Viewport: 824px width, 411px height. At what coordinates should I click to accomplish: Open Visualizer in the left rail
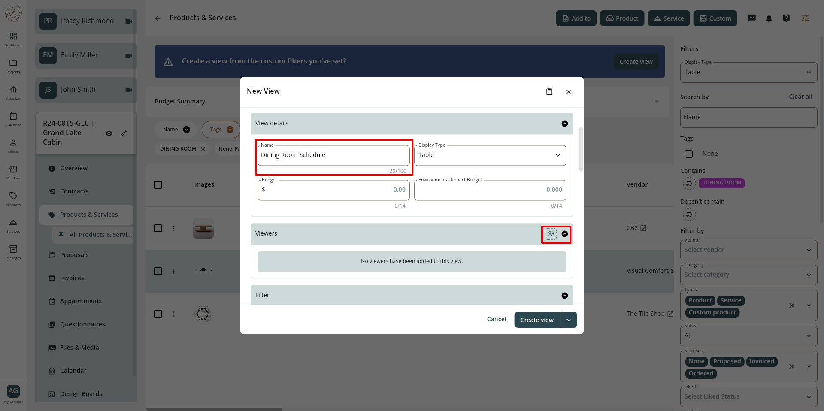pyautogui.click(x=13, y=92)
